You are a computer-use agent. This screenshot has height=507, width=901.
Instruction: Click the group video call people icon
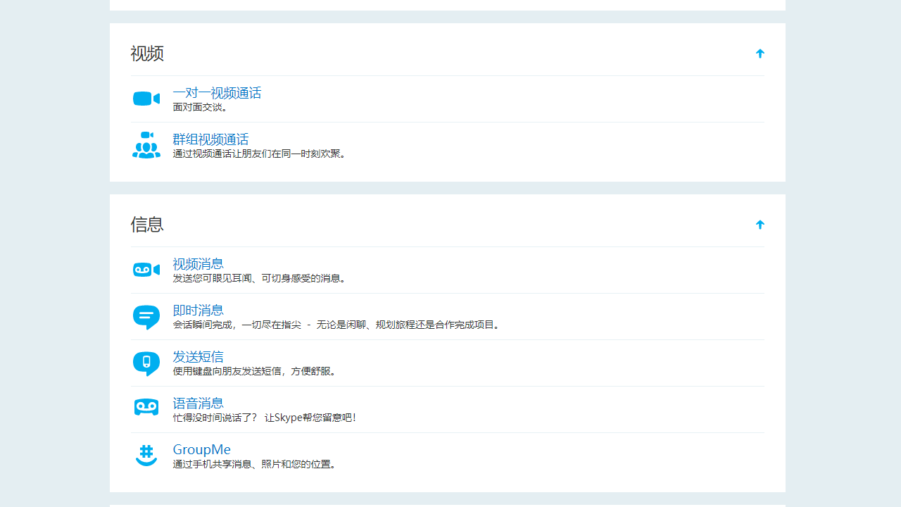pos(146,145)
